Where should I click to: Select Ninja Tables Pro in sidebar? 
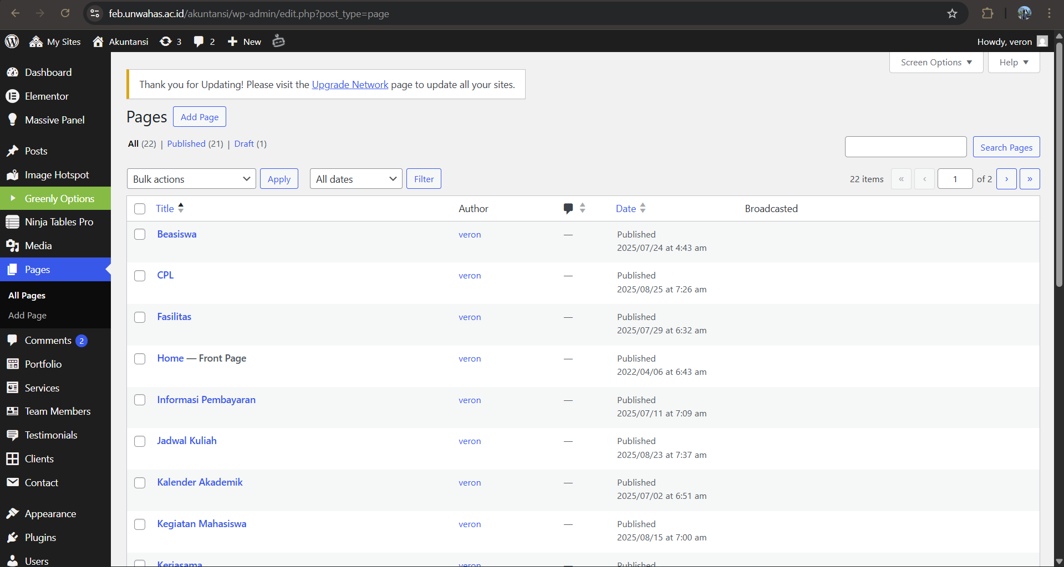pyautogui.click(x=59, y=221)
